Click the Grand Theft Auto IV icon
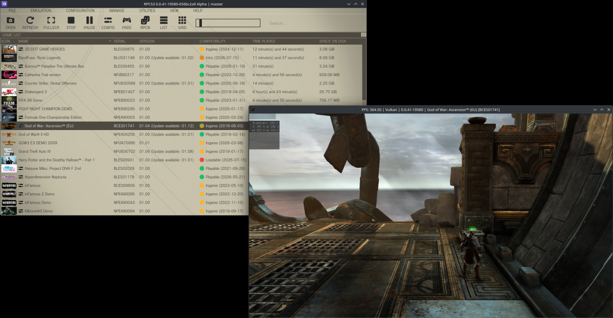Screen dimensions: 613x318 click(9, 151)
